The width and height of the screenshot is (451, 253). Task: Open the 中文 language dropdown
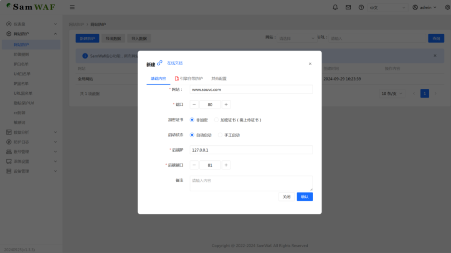tap(388, 8)
